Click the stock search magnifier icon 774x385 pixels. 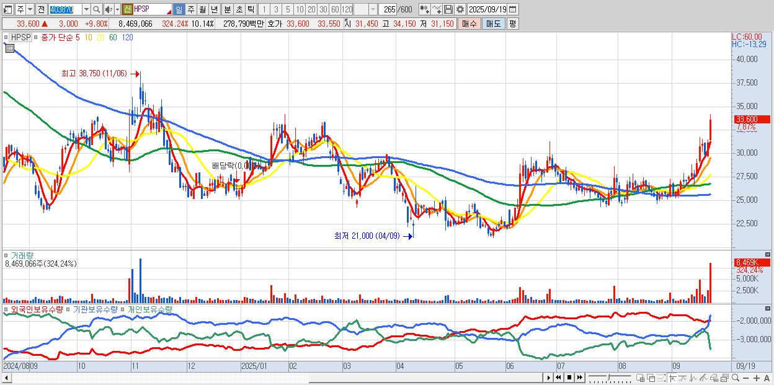tap(96, 9)
